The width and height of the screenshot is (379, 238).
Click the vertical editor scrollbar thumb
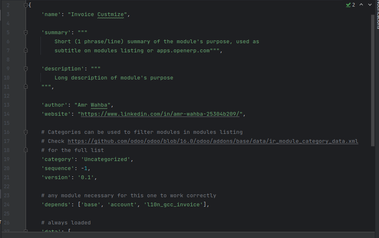[372, 80]
